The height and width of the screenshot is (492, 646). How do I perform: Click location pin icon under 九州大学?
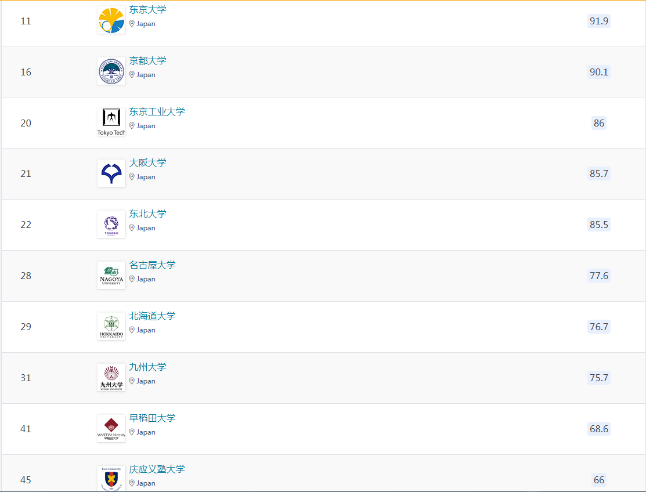pyautogui.click(x=132, y=381)
